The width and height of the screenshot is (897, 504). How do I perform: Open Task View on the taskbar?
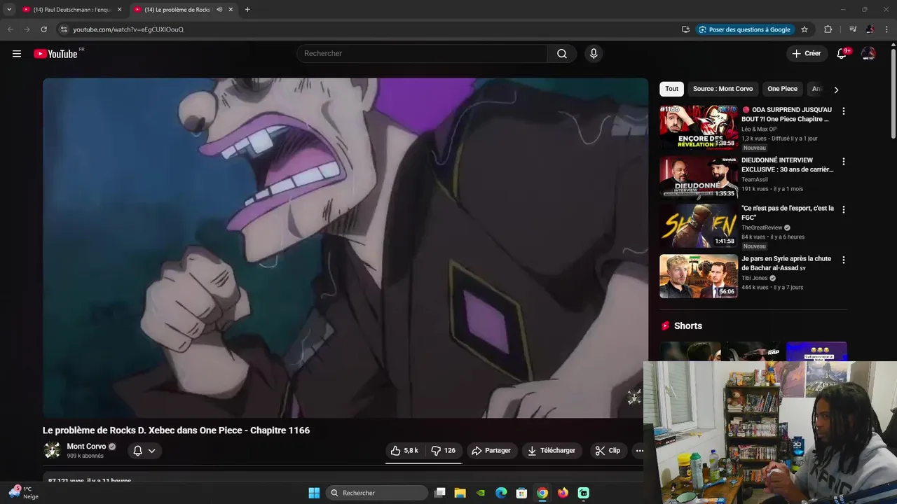click(440, 493)
